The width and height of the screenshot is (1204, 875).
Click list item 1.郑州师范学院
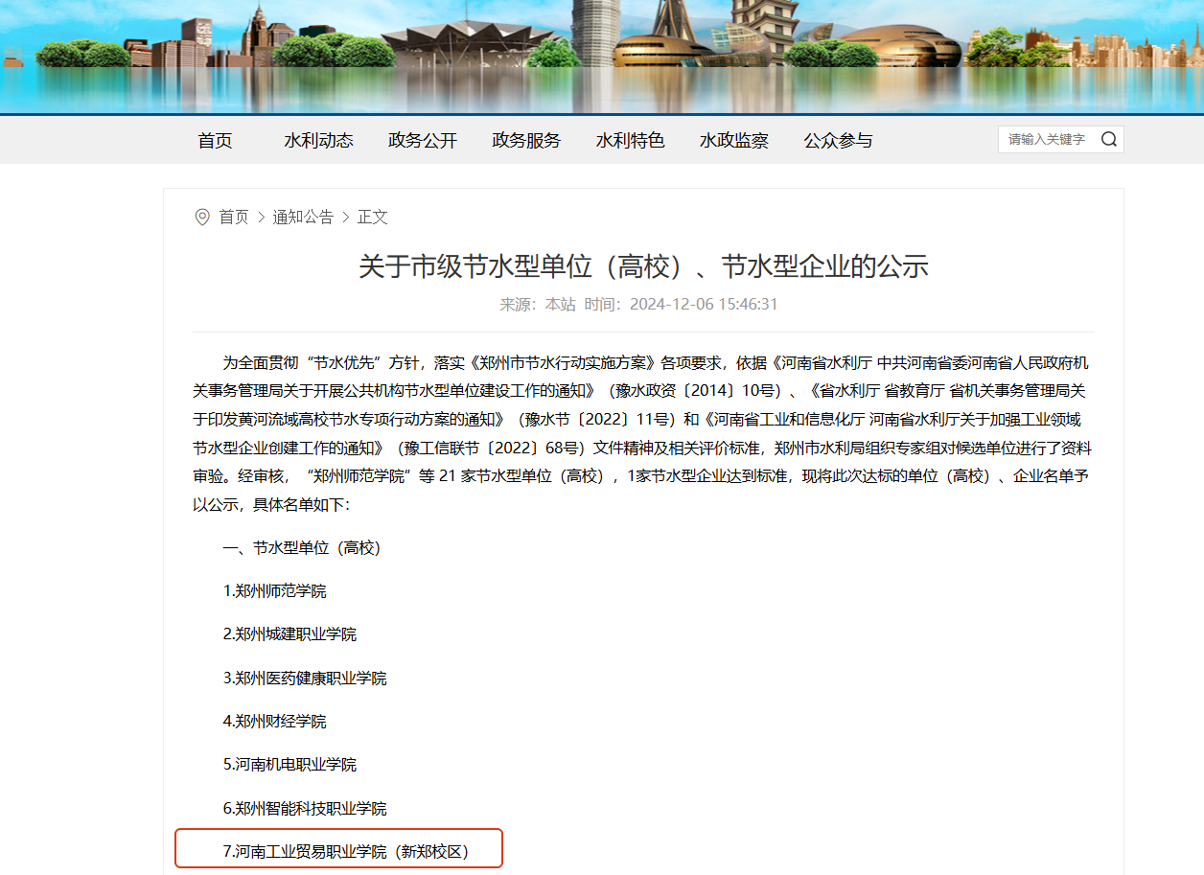[x=274, y=591]
